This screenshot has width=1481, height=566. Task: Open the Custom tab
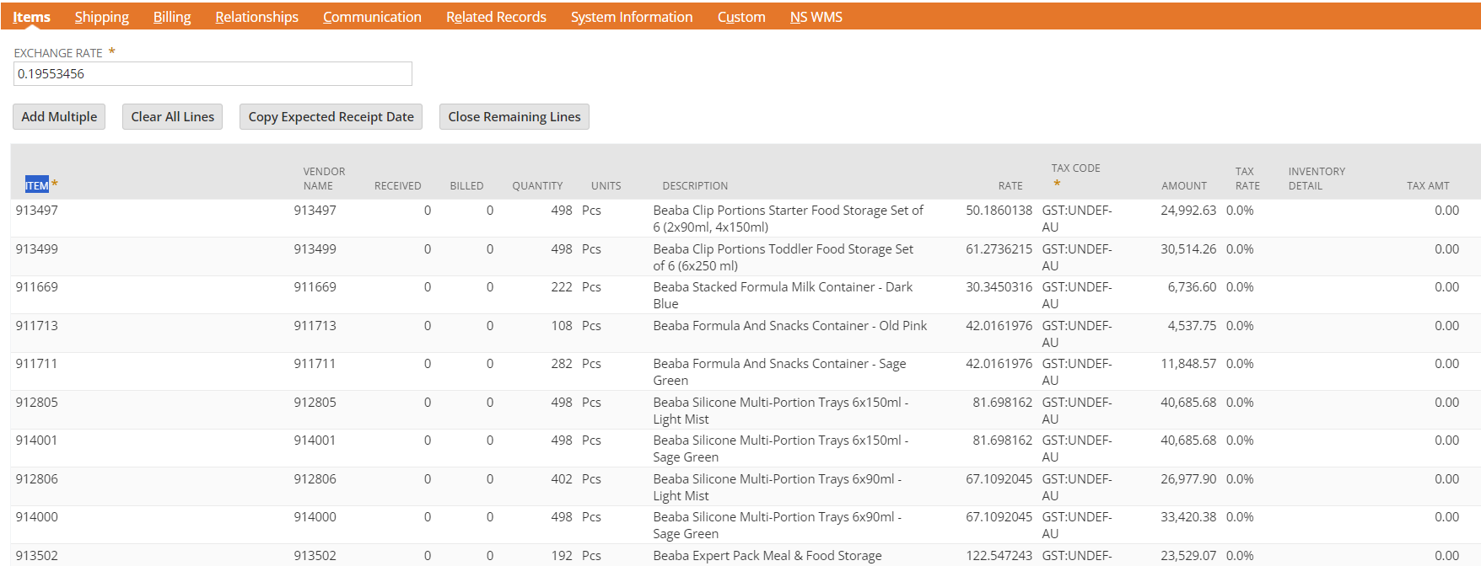click(741, 17)
